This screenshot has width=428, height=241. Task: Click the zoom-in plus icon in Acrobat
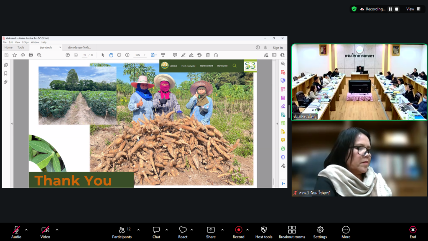pos(127,55)
